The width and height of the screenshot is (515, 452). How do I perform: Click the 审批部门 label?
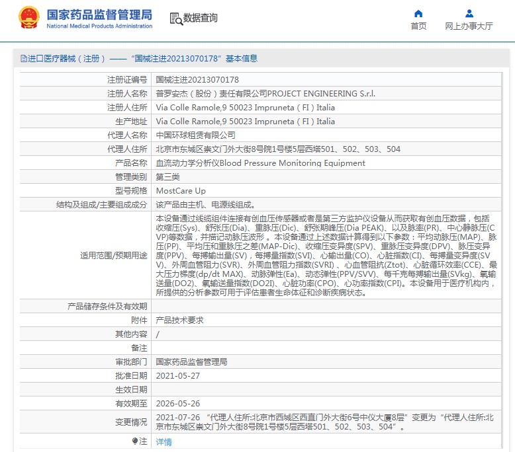point(131,362)
